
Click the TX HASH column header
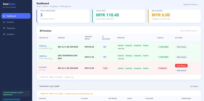coord(84,98)
